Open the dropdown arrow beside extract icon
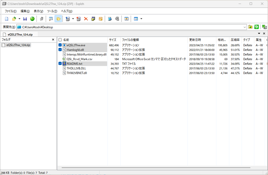 [73, 19]
